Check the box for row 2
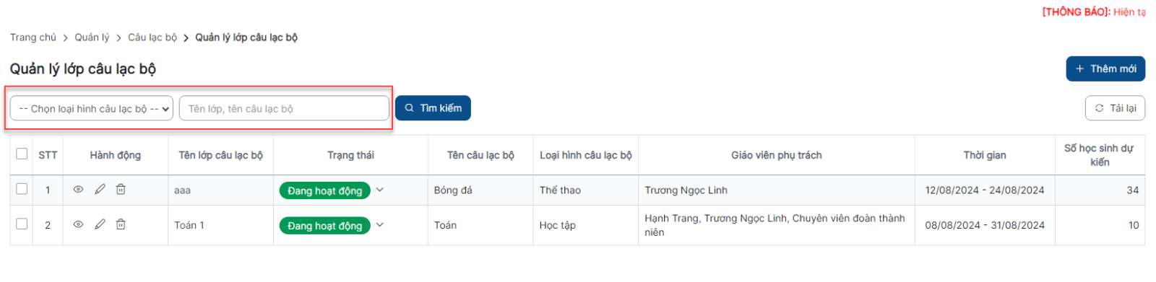Screen dimensions: 1156x282 point(22,224)
